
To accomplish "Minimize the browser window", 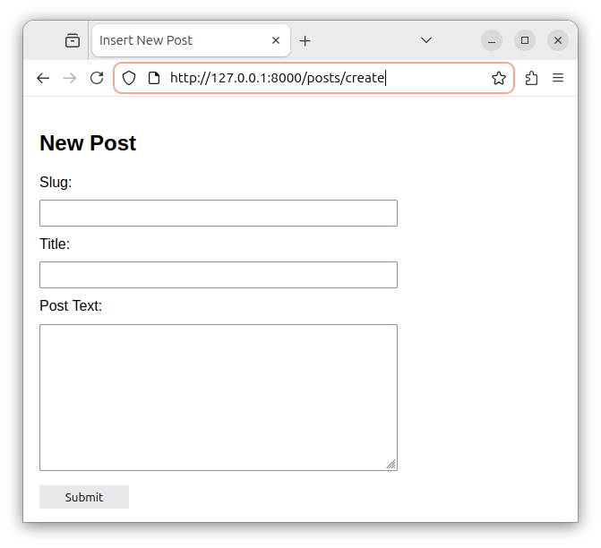I will click(x=492, y=40).
